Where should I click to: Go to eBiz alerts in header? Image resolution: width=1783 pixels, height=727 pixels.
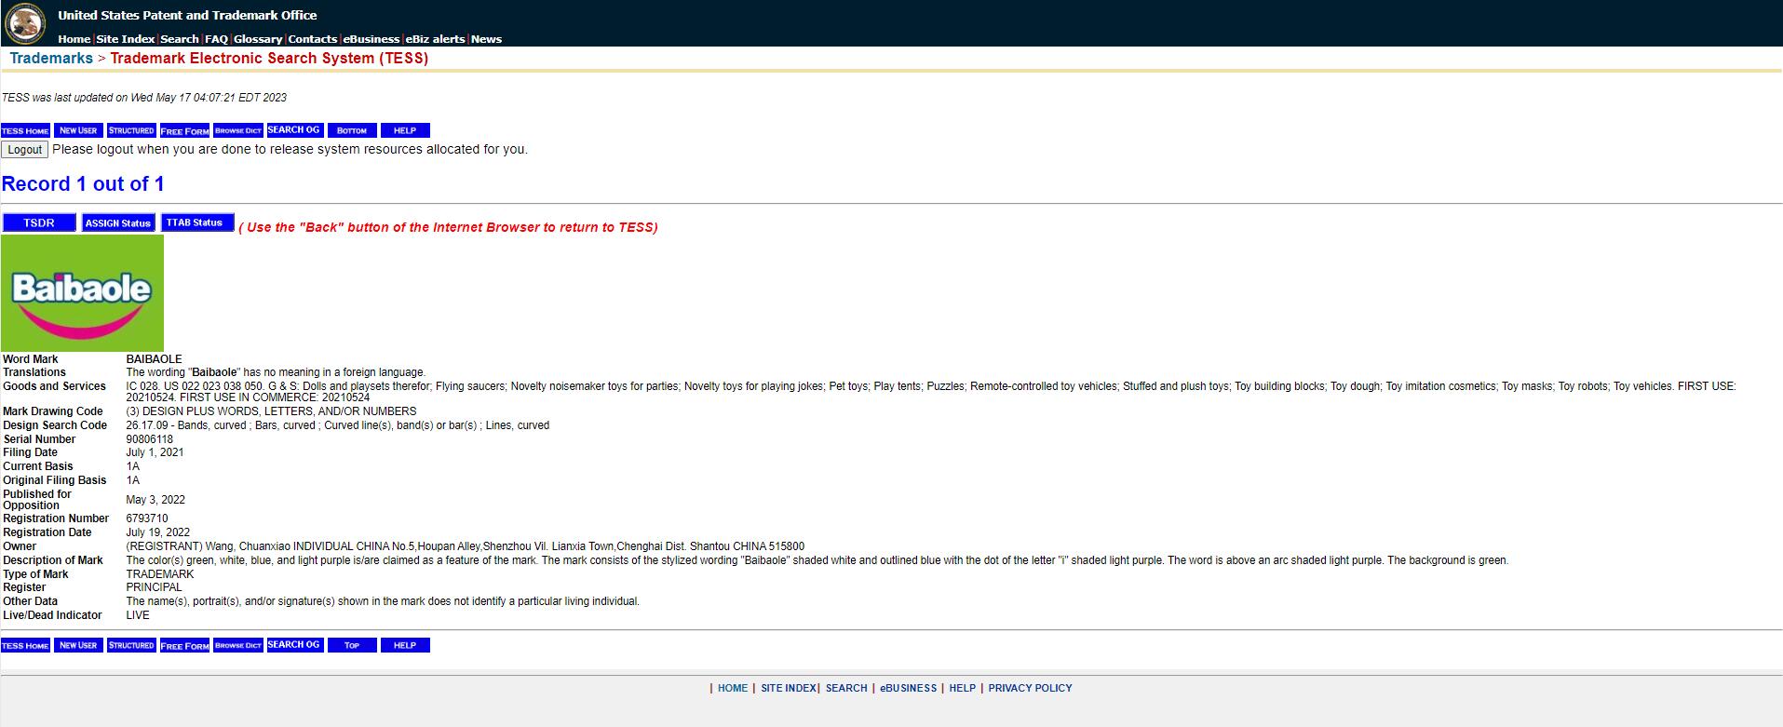(x=435, y=39)
